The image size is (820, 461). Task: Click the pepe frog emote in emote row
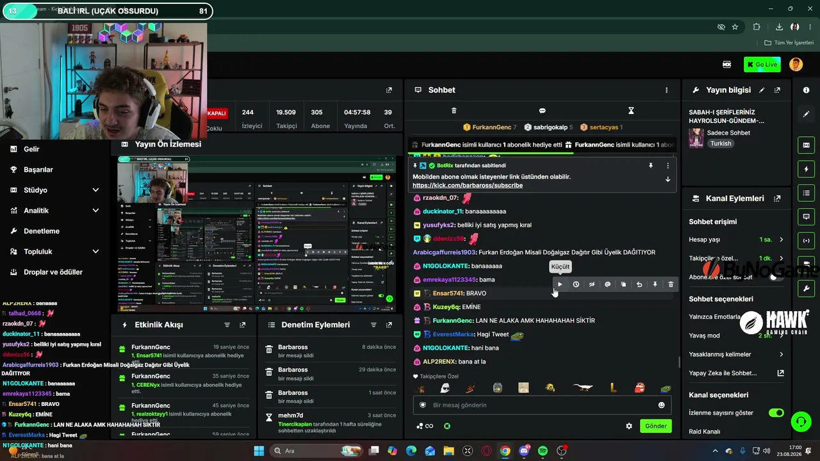coord(666,388)
